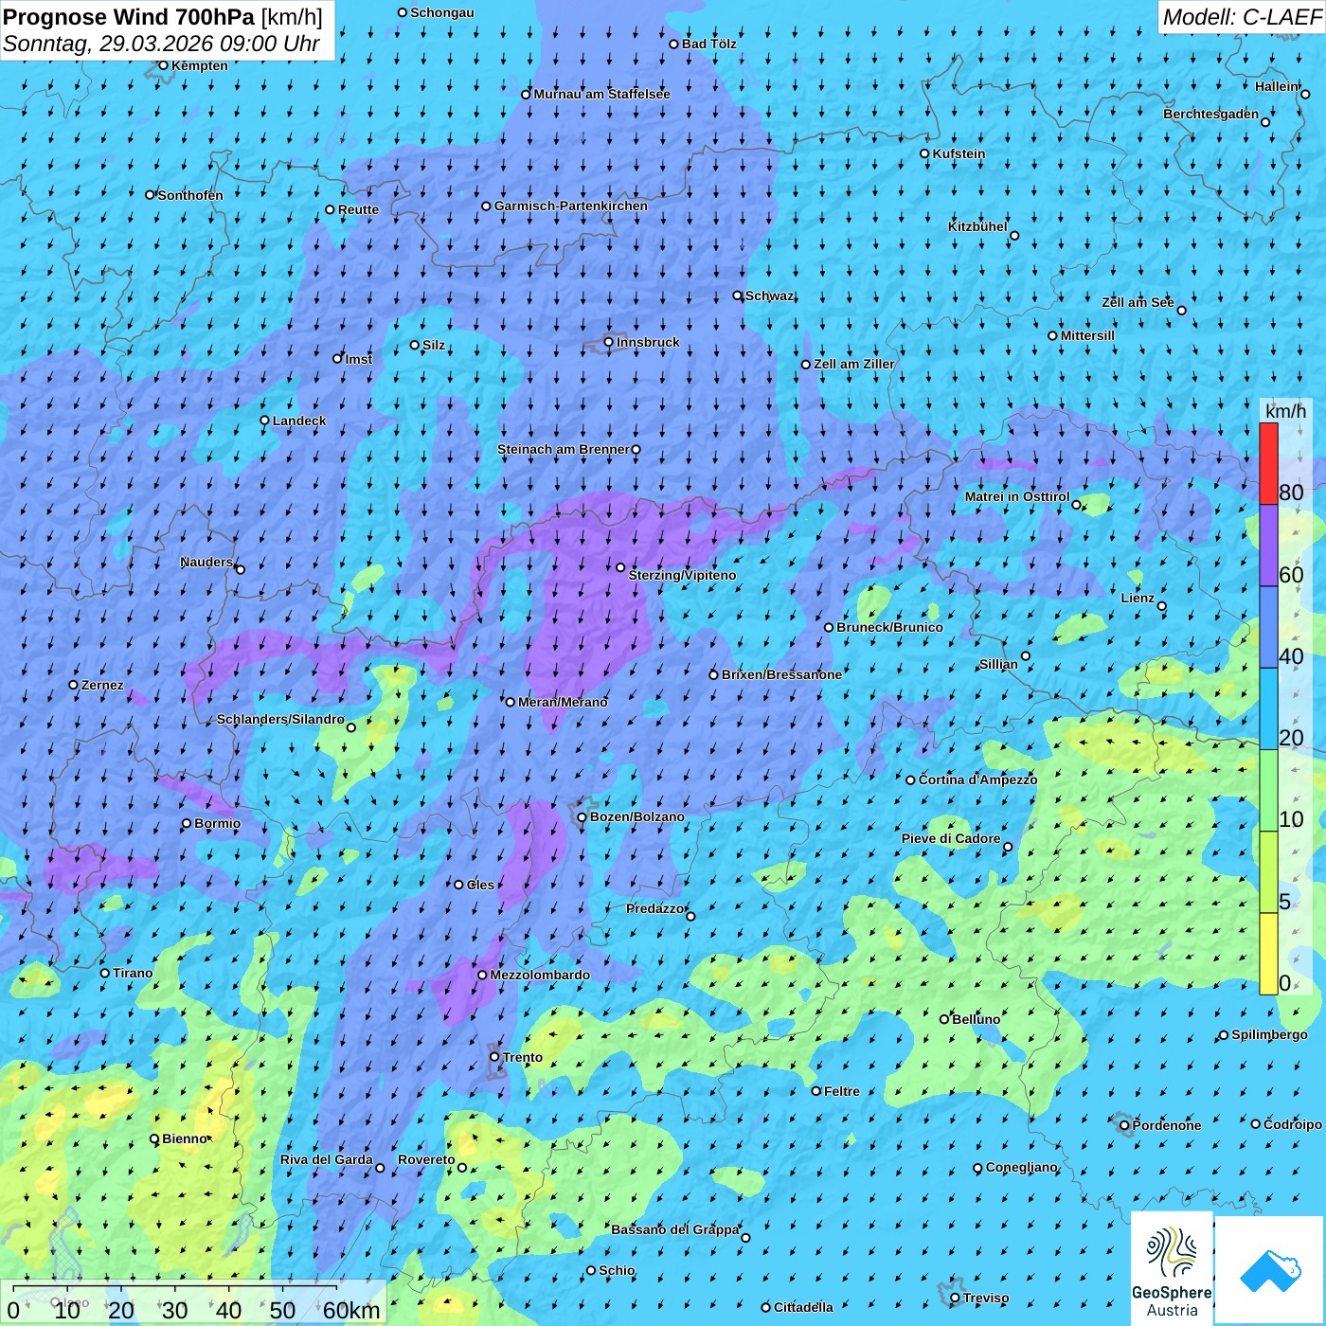Viewport: 1326px width, 1326px height.
Task: Click the blue cloud logo icon
Action: coord(1270,1269)
